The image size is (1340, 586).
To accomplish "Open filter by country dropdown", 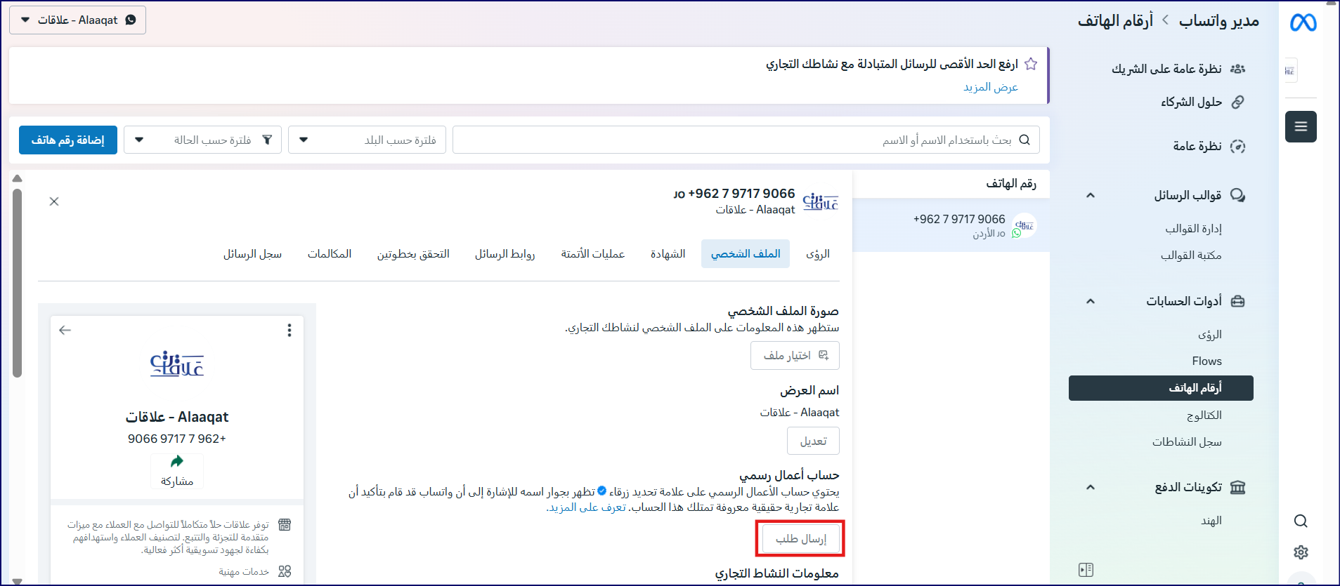I will click(367, 140).
